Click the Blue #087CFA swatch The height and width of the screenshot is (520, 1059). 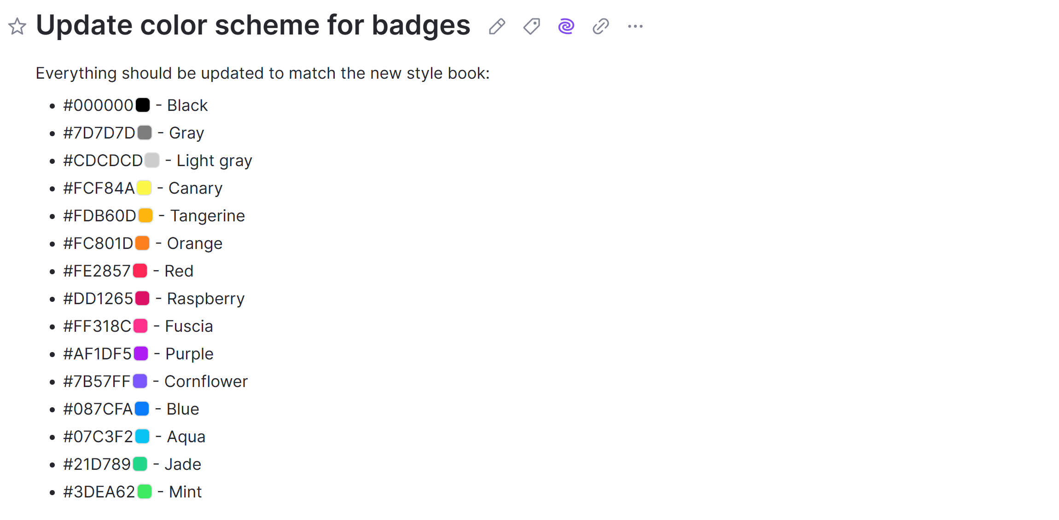(142, 409)
